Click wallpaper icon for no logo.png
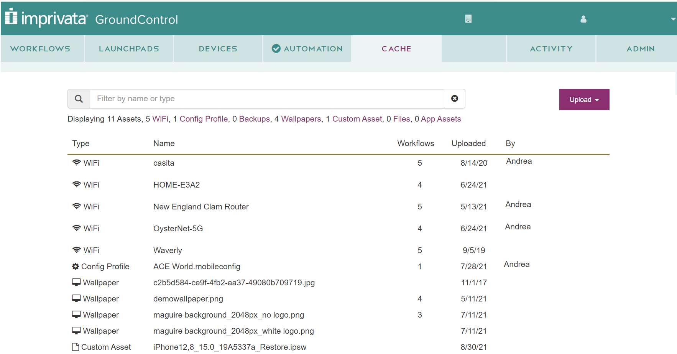Screen dimensions: 677x354 [76, 314]
